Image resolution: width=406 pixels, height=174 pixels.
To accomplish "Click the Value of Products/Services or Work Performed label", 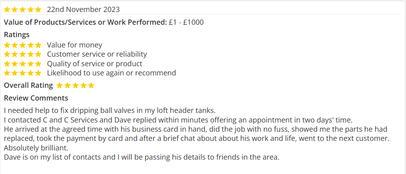I will (x=85, y=22).
